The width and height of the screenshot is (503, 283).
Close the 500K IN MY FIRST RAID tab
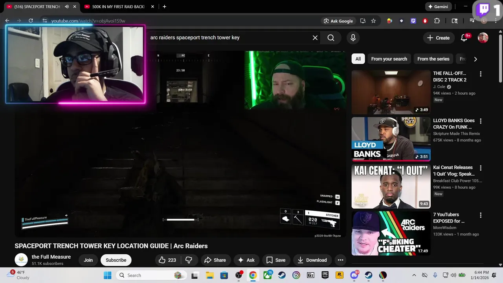tap(152, 7)
